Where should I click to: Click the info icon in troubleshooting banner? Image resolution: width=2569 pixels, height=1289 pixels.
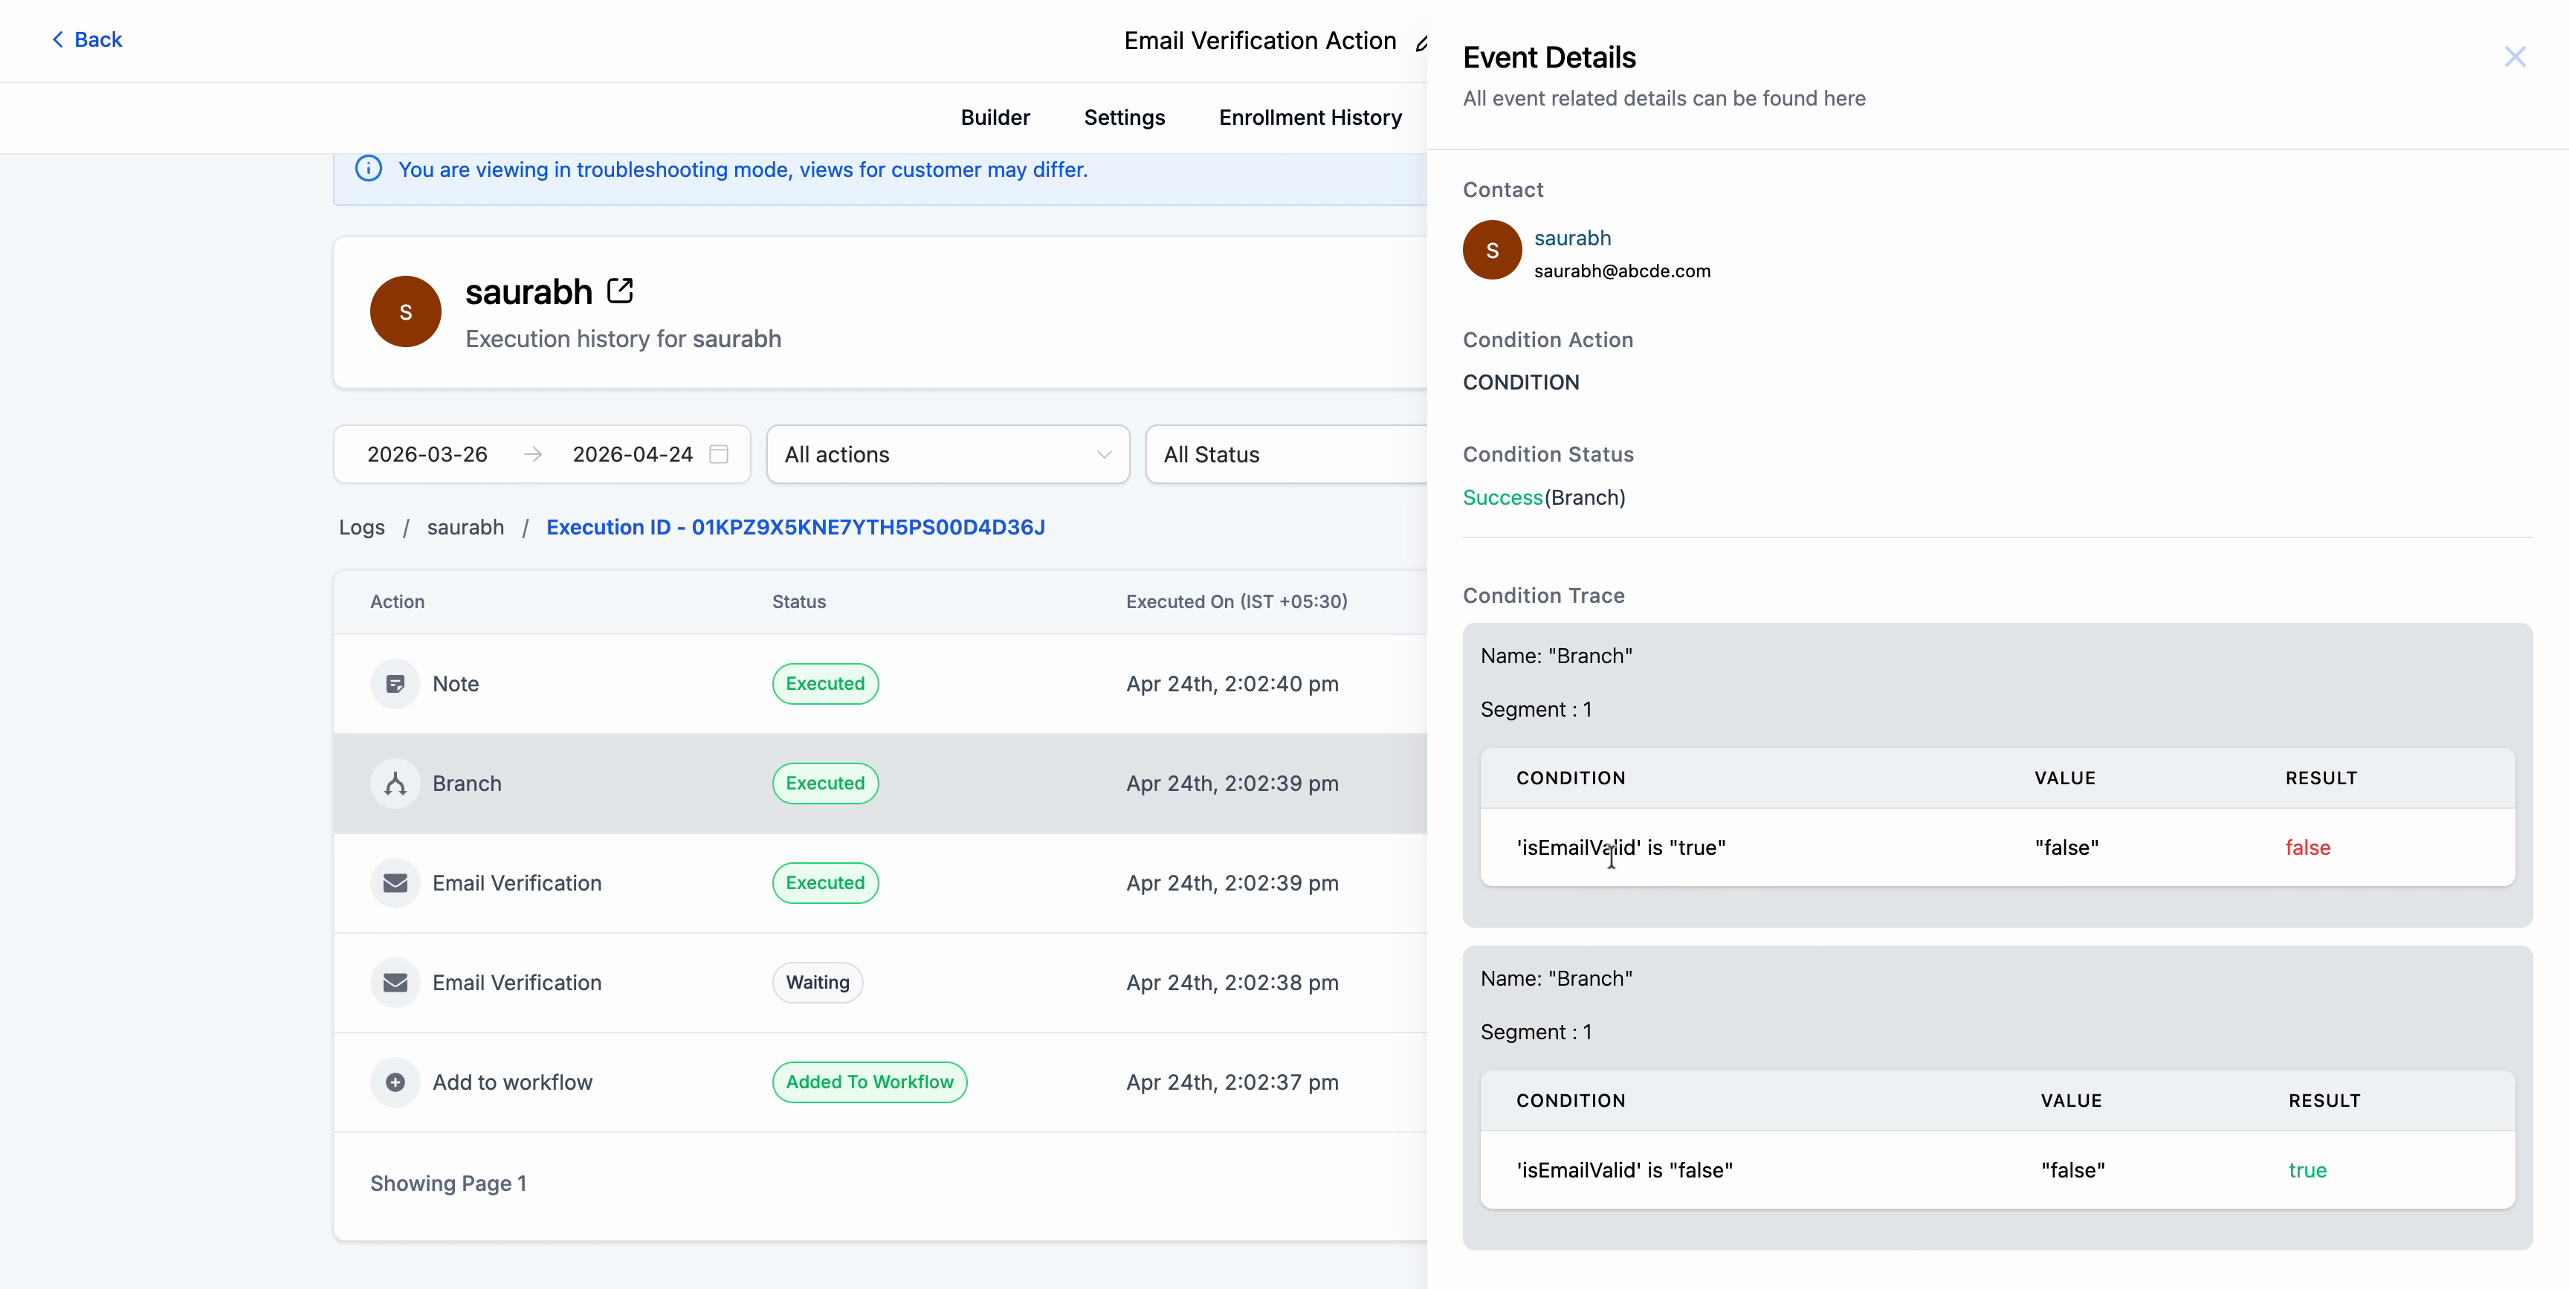tap(369, 169)
